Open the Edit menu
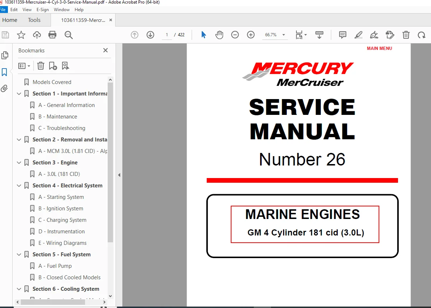This screenshot has width=431, height=308. (x=14, y=10)
